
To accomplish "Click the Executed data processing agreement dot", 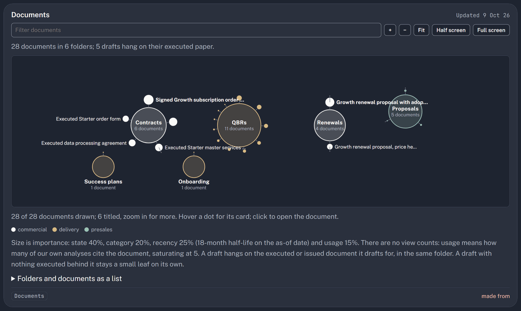I will [132, 143].
